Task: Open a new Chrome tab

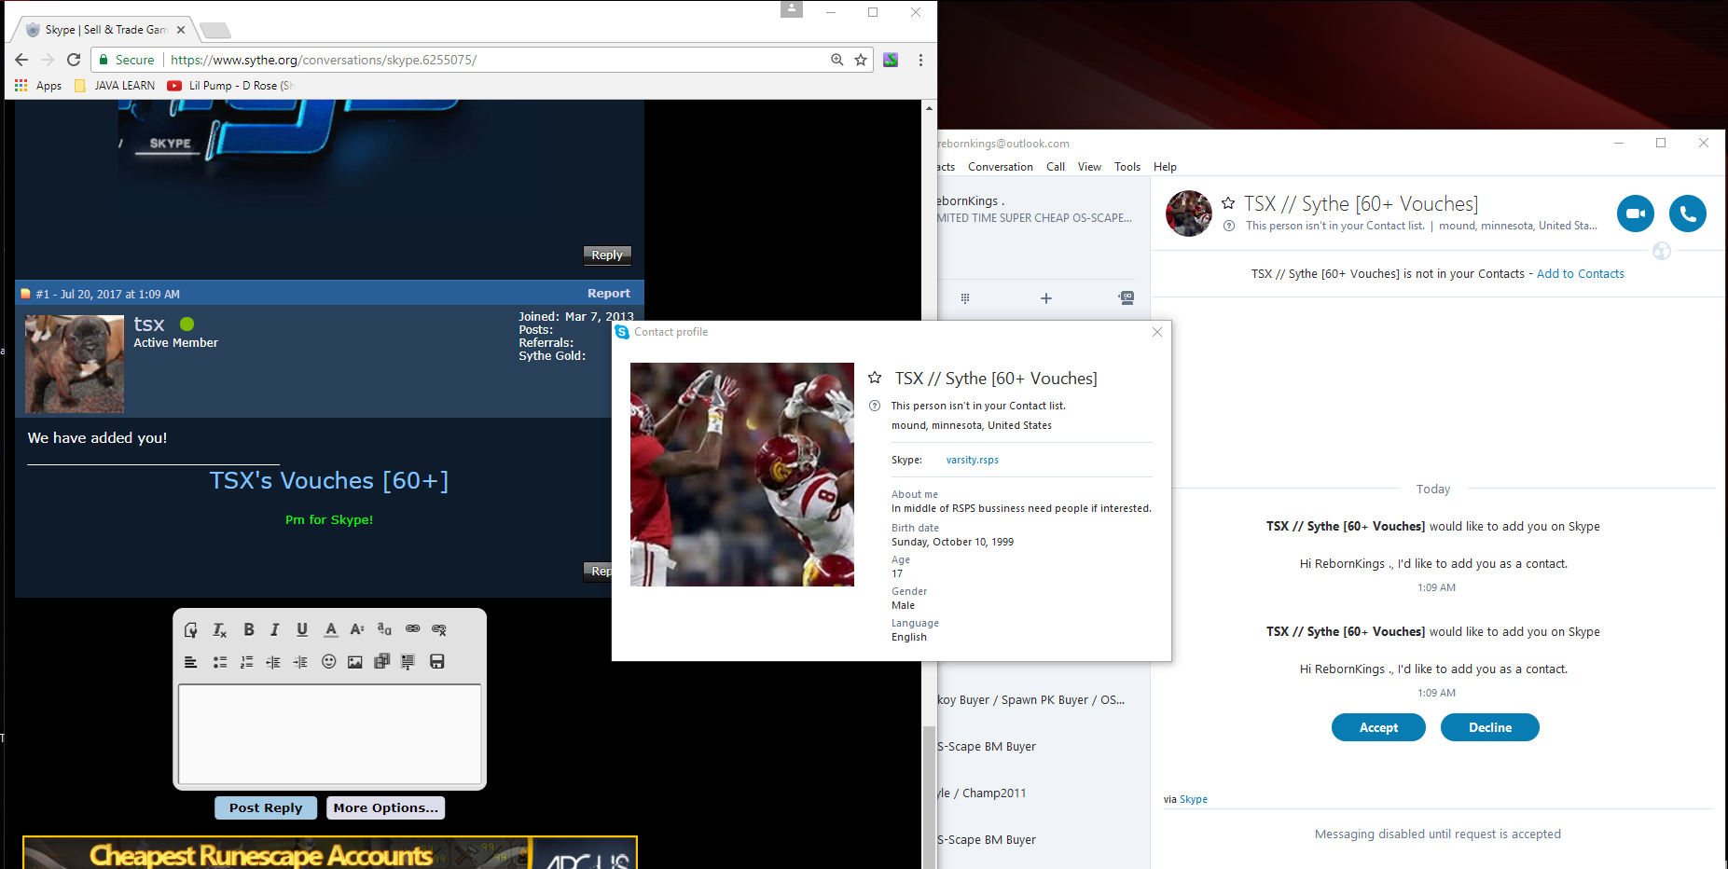Action: coord(215,30)
